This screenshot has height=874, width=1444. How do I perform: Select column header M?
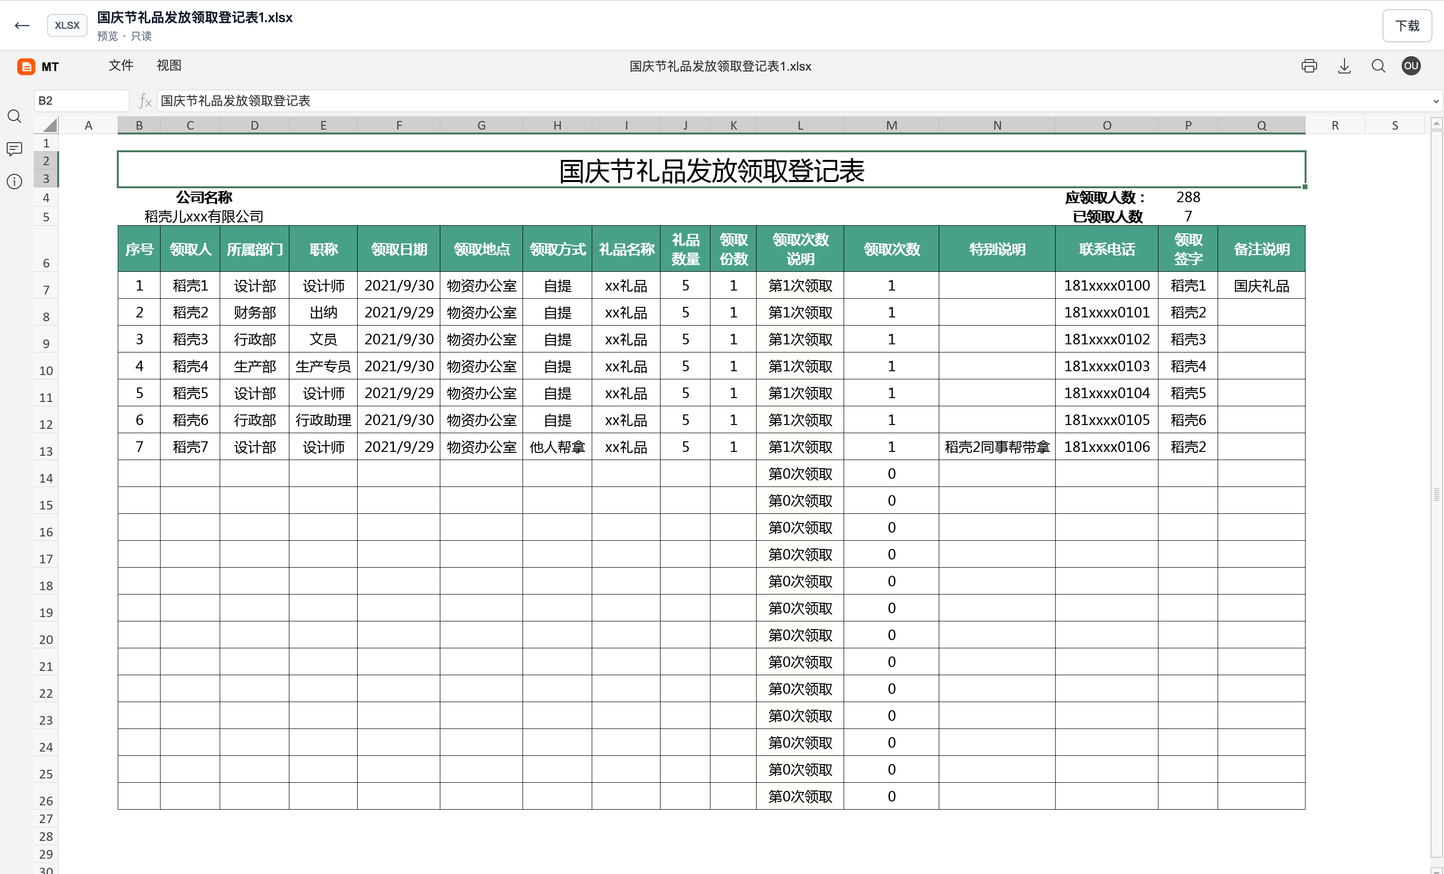click(891, 125)
